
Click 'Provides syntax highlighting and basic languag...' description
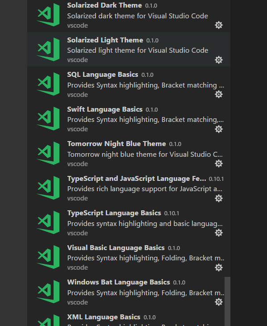(x=145, y=224)
